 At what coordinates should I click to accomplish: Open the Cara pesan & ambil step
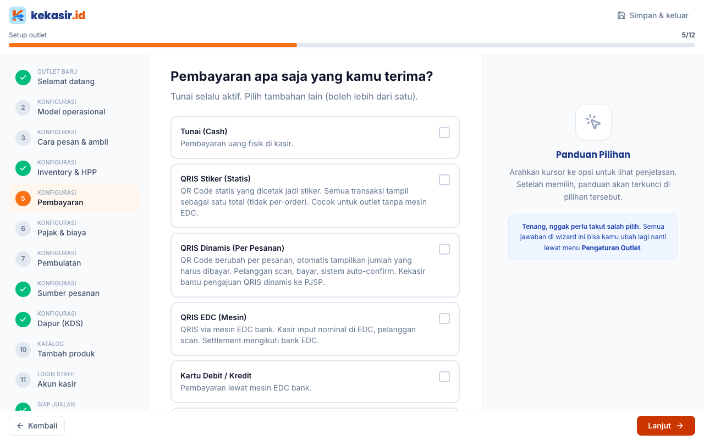(74, 138)
